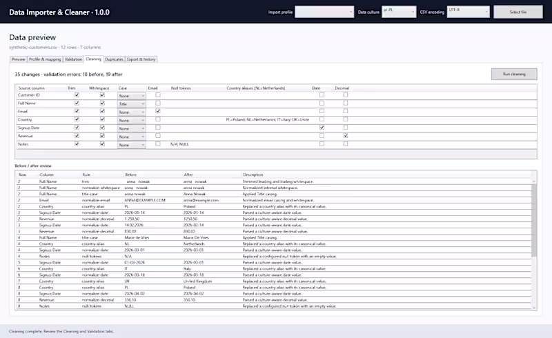Image resolution: width=552 pixels, height=338 pixels.
Task: Toggle Whitespace checkbox for Full Name
Action: click(102, 103)
